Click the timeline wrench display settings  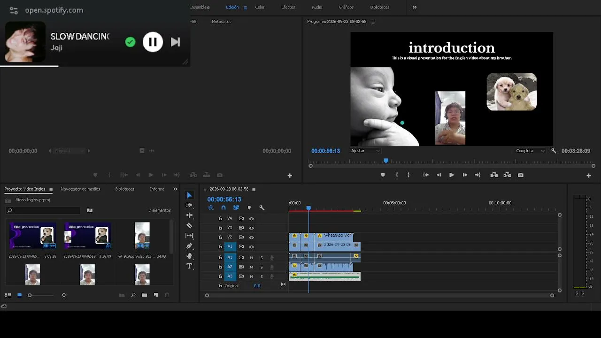point(262,207)
